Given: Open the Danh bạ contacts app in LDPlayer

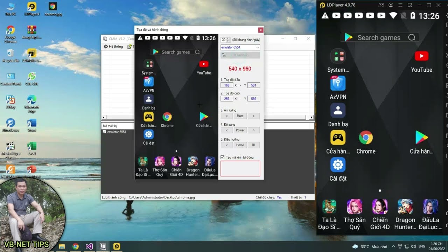Looking at the screenshot, I should point(338,115).
